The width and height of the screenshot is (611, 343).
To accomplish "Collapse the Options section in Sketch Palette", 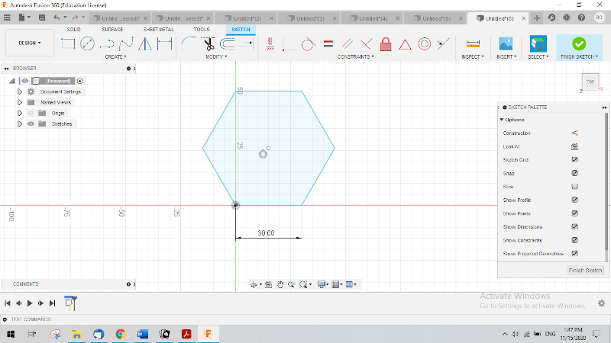I will coord(502,120).
